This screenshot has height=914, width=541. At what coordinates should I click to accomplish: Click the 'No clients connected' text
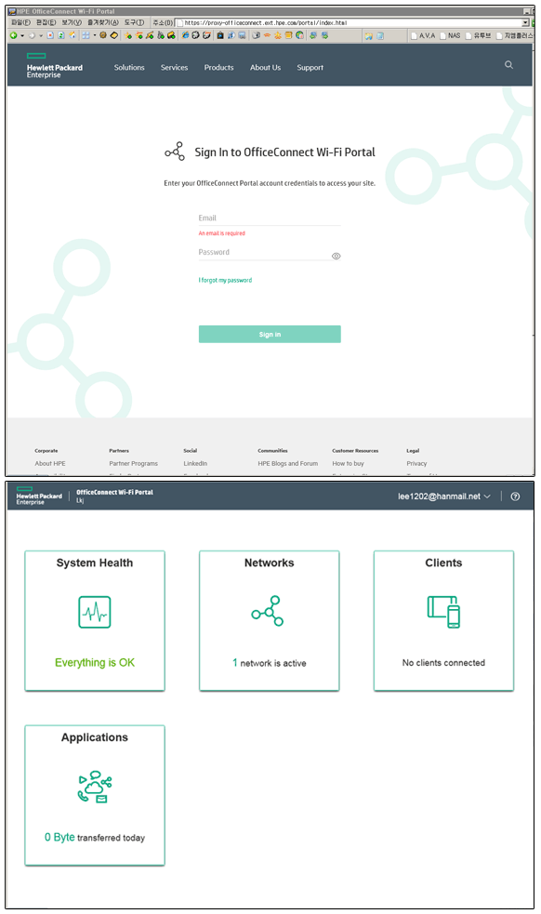coord(443,663)
